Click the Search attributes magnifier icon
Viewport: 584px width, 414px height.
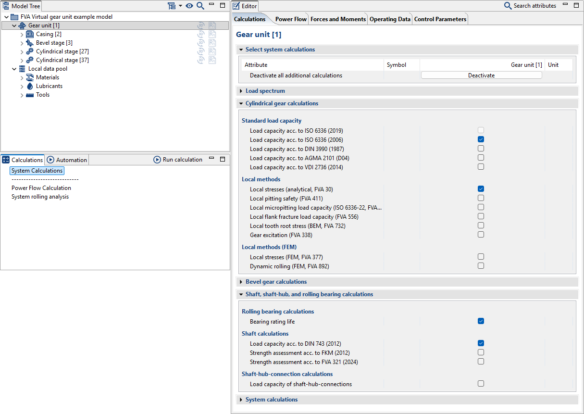508,6
